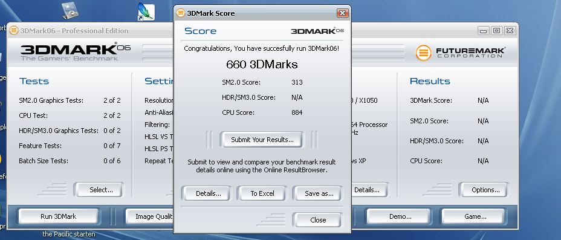
Task: Click the Futuremark Corporation logo
Action: pos(461,53)
